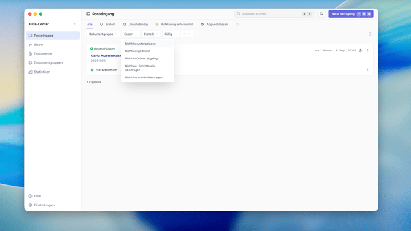Click the empty circle status after Abgeschlossen
The width and height of the screenshot is (411, 231).
coord(237,25)
